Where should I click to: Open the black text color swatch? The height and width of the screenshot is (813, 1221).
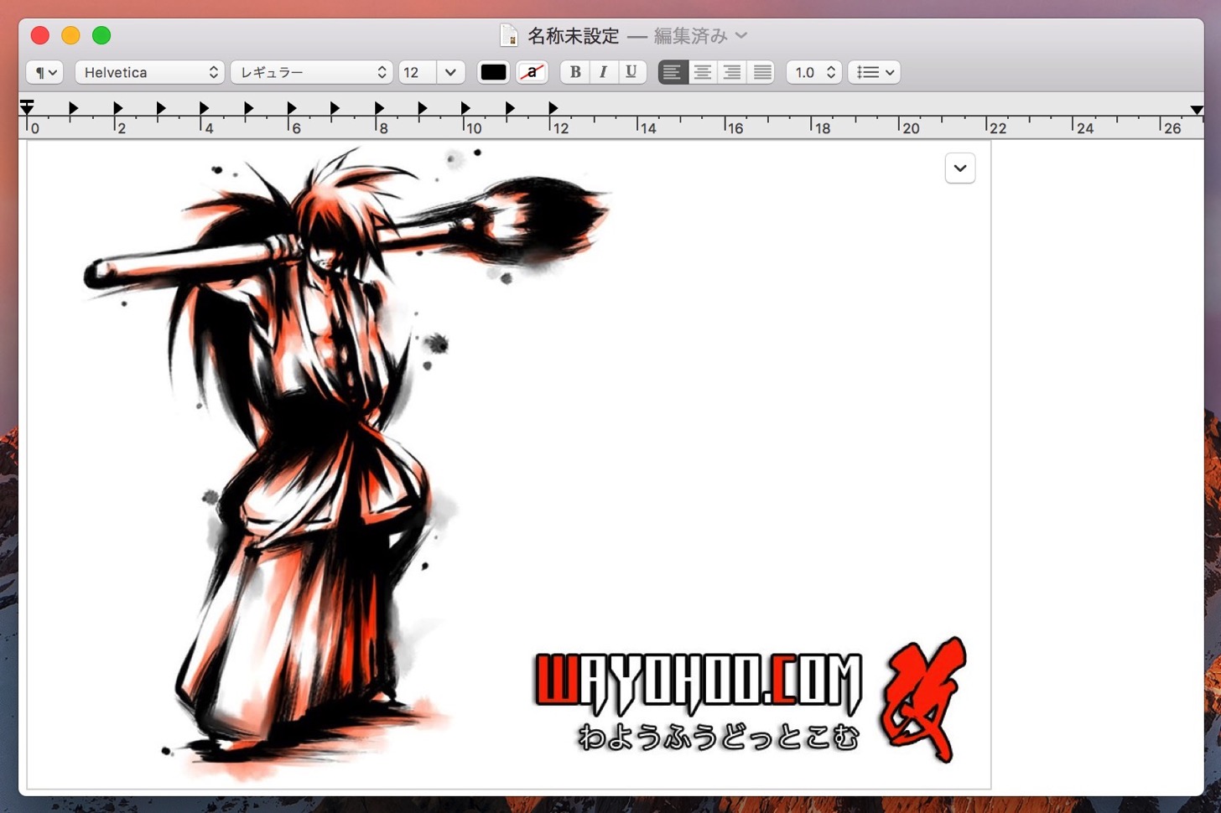pos(493,72)
